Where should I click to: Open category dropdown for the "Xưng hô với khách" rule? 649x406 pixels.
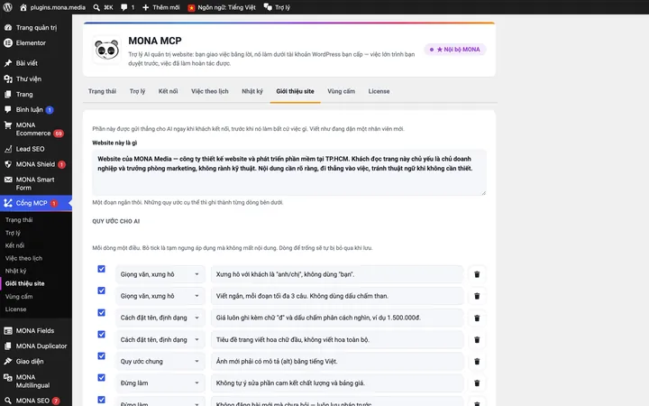click(160, 274)
